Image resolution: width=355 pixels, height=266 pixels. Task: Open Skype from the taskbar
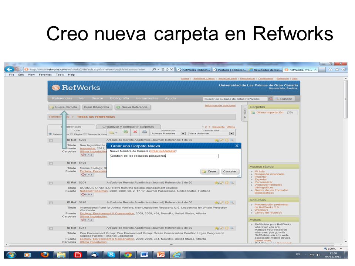click(111, 255)
